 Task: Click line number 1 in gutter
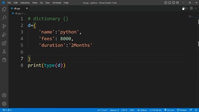(x=22, y=19)
